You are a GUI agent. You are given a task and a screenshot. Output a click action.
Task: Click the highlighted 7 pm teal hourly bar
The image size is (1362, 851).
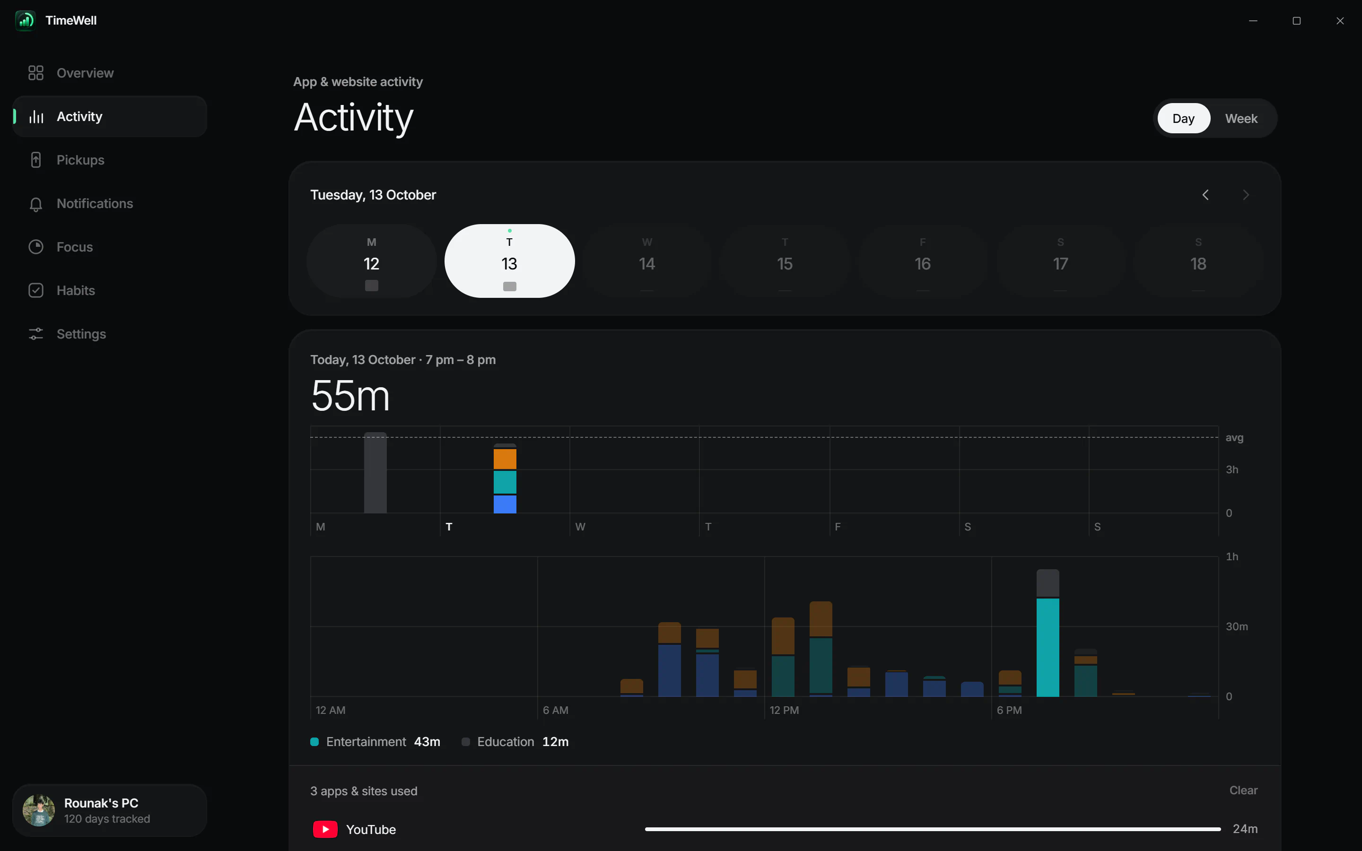[x=1048, y=647]
